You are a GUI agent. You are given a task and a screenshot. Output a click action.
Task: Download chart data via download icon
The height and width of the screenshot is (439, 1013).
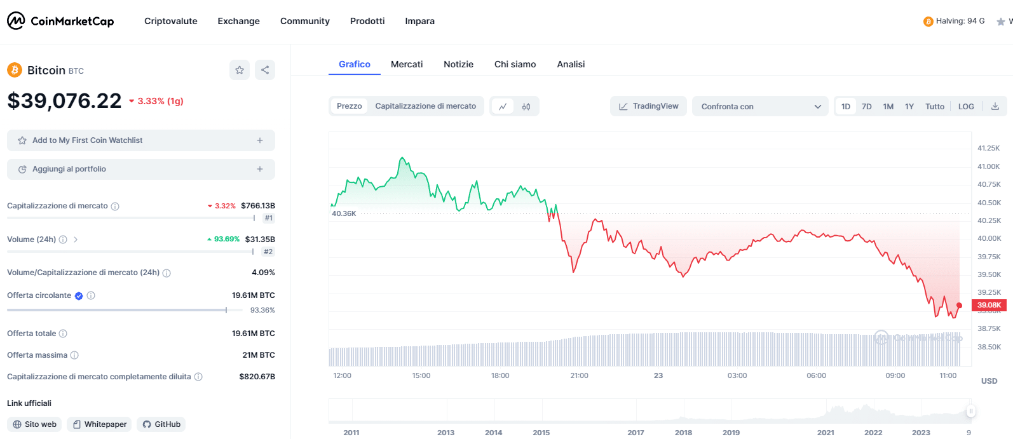pos(995,107)
